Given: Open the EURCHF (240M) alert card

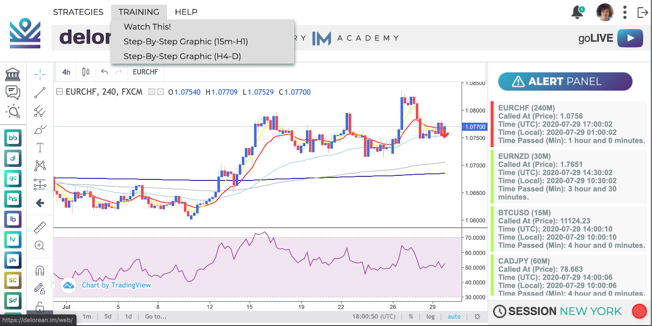Looking at the screenshot, I should click(x=569, y=124).
